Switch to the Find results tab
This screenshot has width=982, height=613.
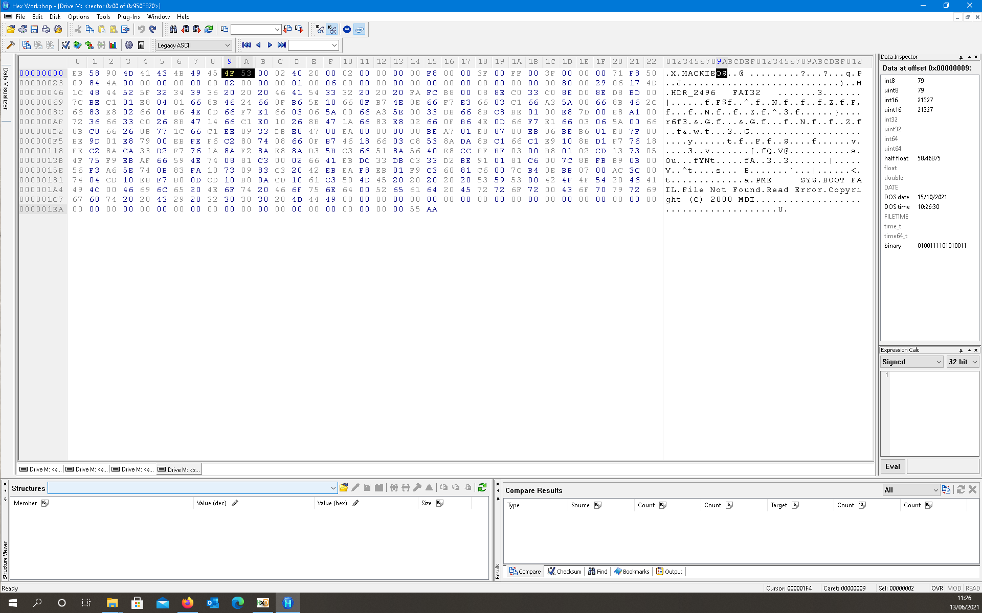[598, 572]
